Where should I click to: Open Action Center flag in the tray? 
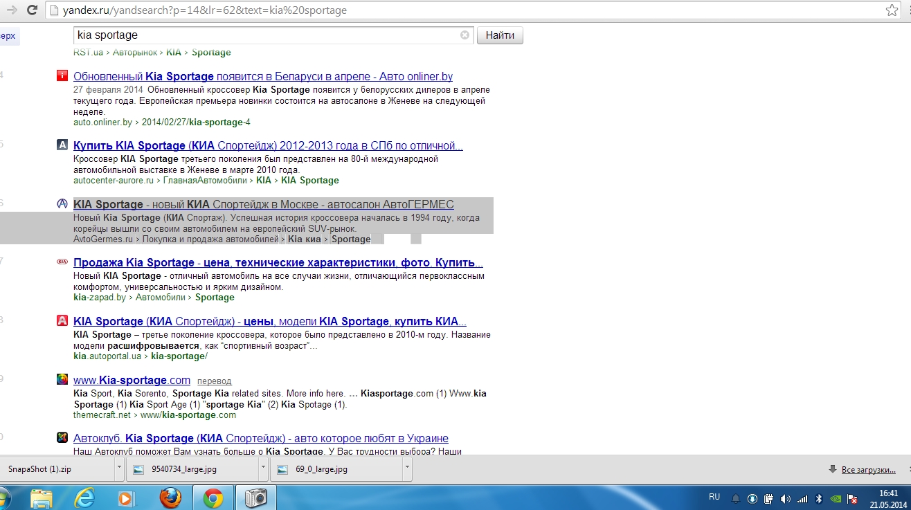pyautogui.click(x=852, y=498)
